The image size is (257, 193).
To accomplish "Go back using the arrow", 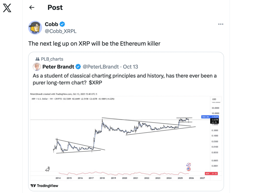I will click(x=32, y=8).
